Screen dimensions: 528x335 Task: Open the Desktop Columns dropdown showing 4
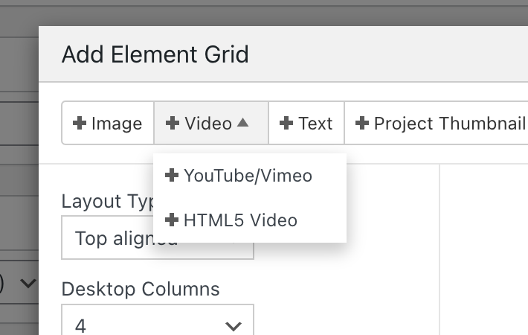[158, 325]
